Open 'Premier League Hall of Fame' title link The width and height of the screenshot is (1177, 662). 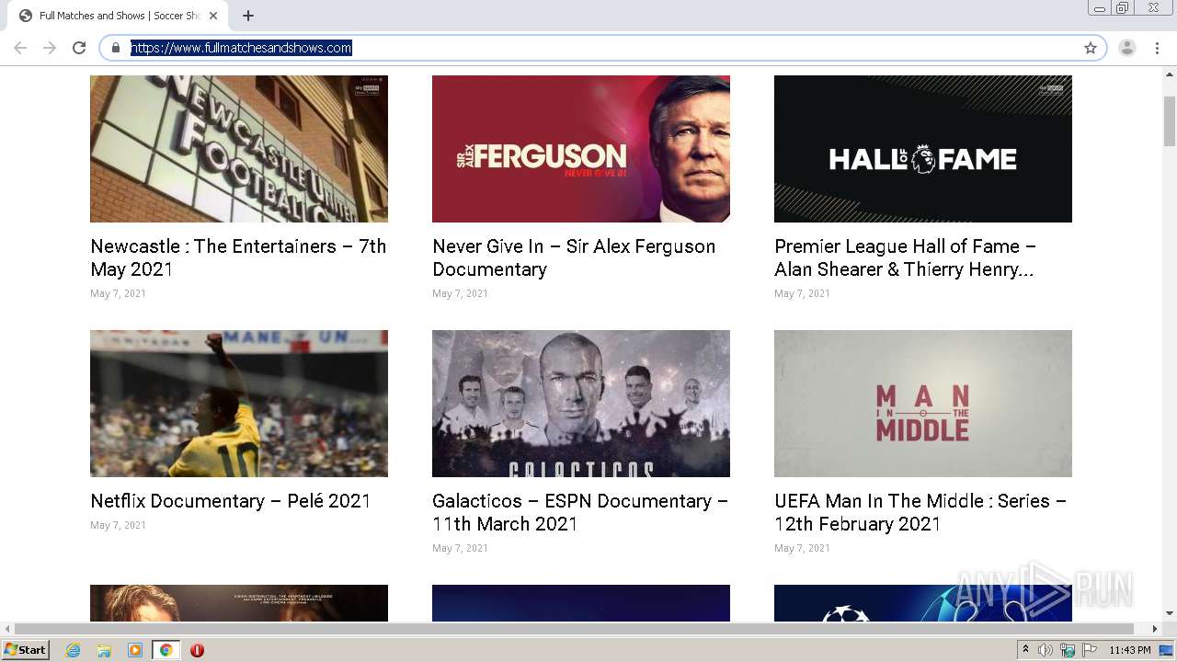coord(906,257)
